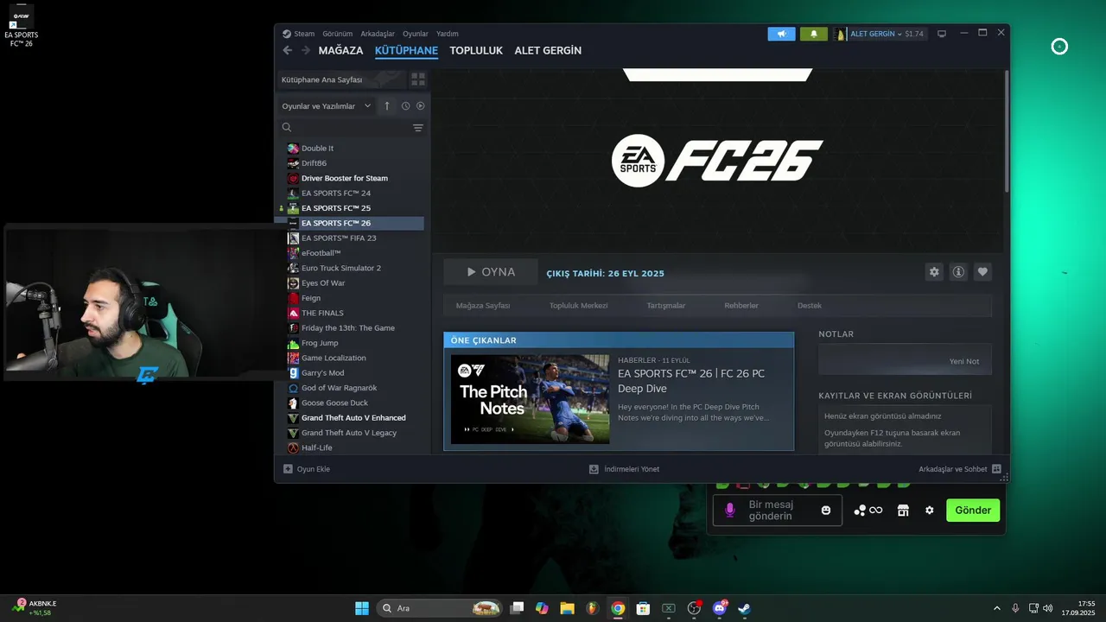
Task: Go to the TOPLULUK tab
Action: pyautogui.click(x=476, y=50)
